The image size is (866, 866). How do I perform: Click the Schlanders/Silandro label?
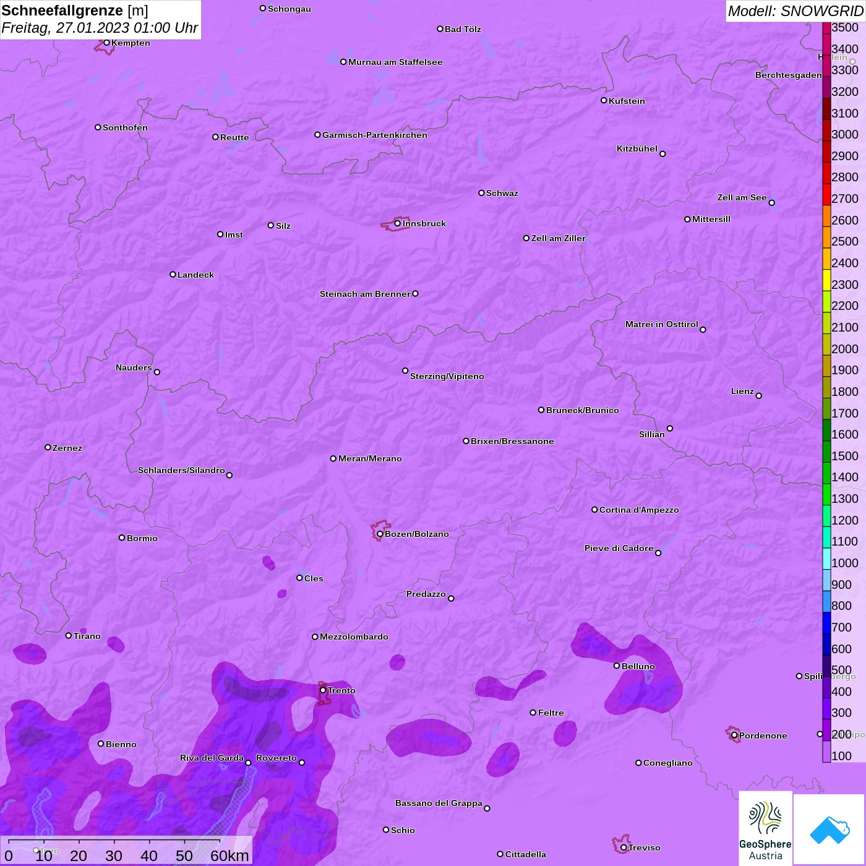click(x=181, y=470)
